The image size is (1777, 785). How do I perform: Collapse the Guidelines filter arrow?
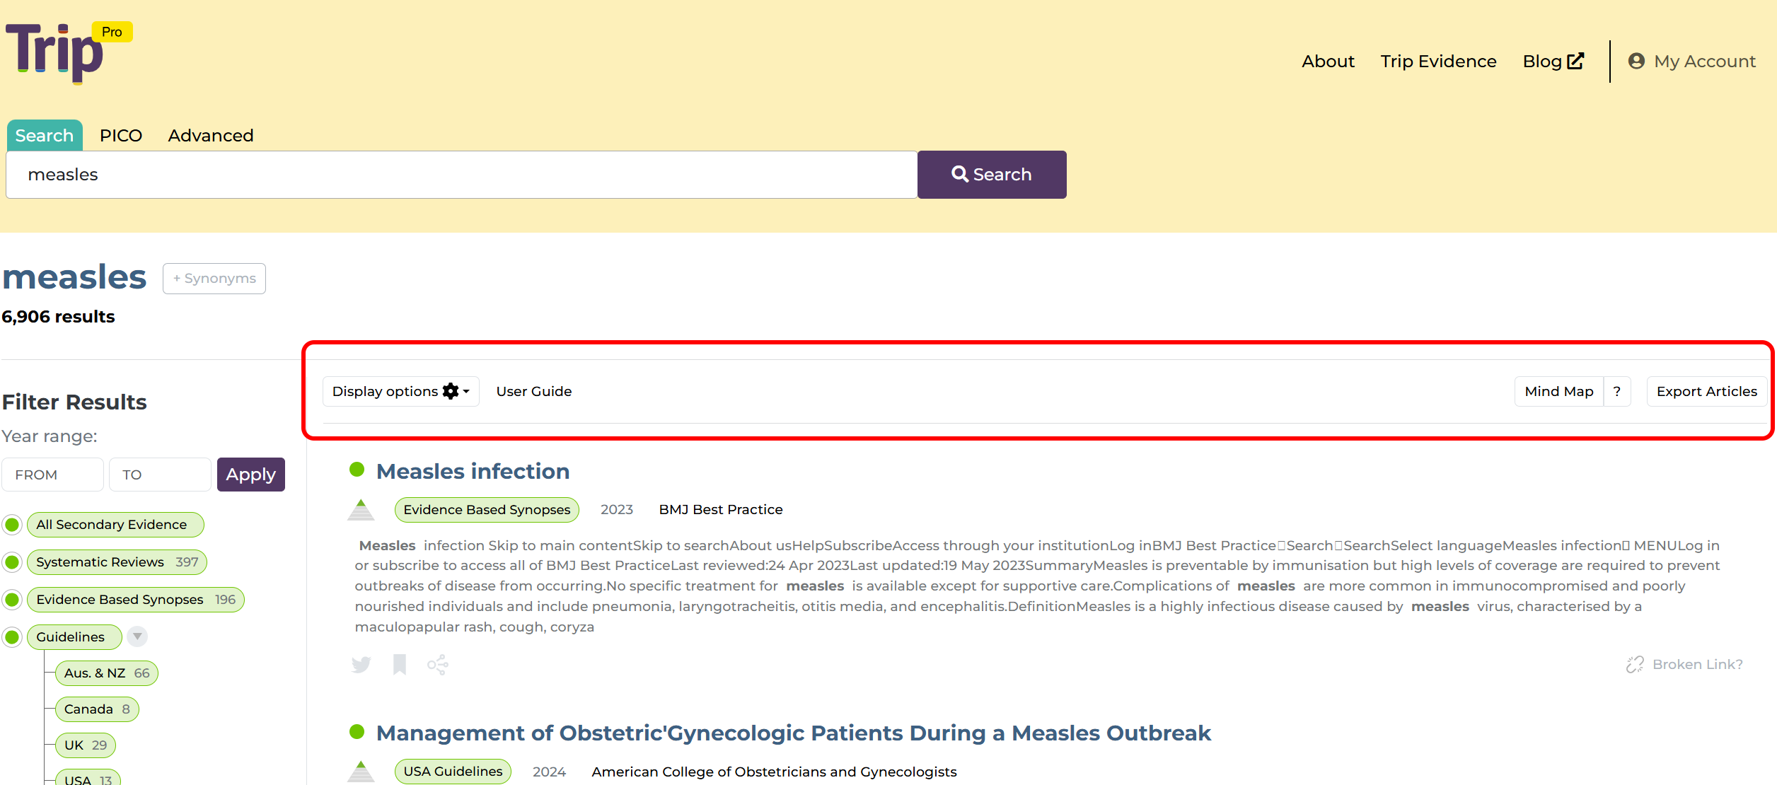click(137, 636)
